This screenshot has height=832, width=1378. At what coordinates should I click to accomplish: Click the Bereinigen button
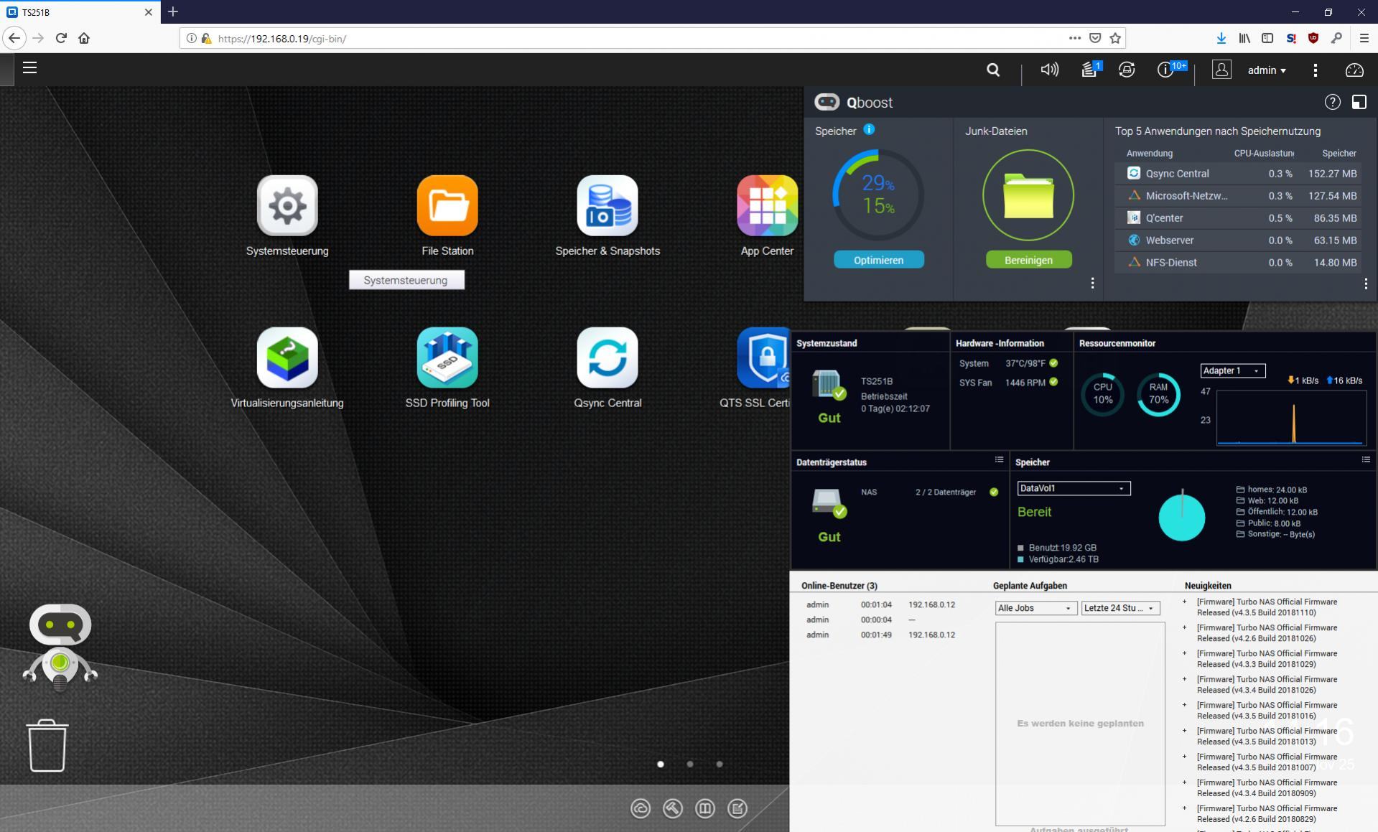(1028, 260)
